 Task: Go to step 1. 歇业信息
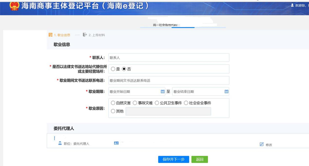[62, 35]
